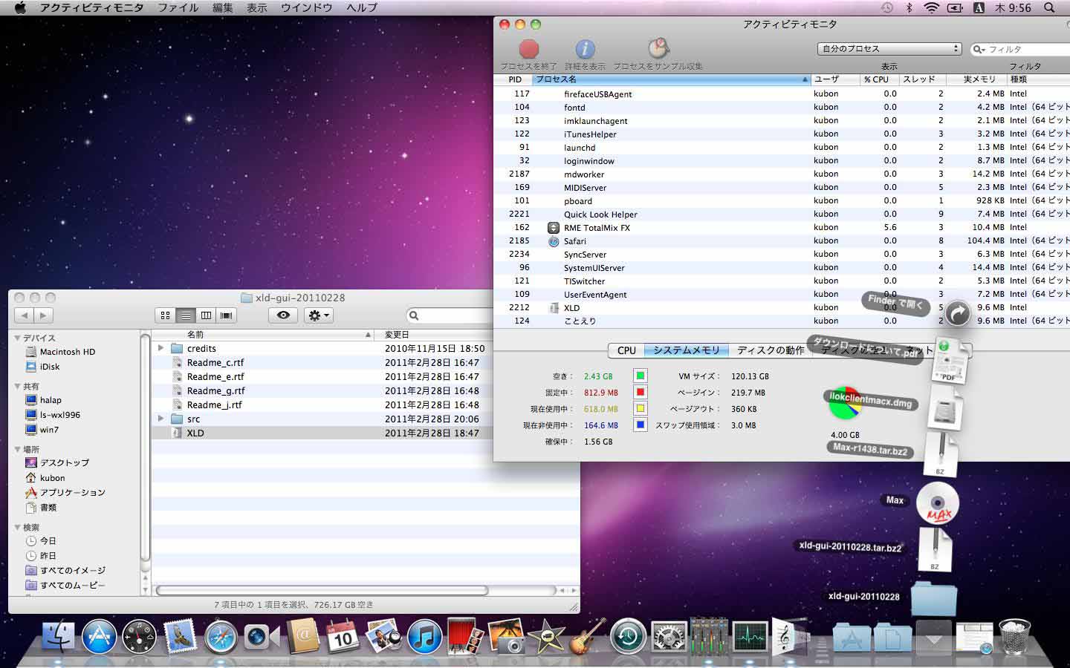
Task: Select the Safari process row icon
Action: point(554,241)
